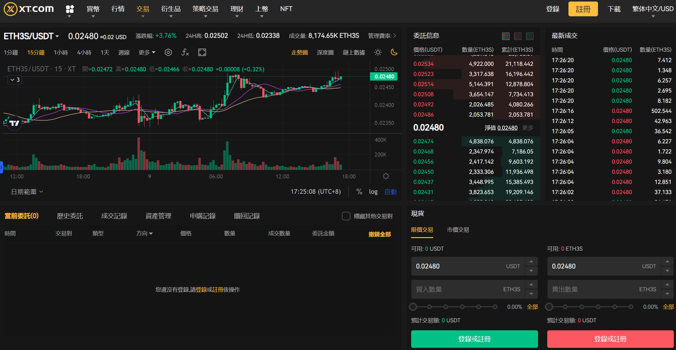Switch to 深度圖 depth chart tab
This screenshot has width=676, height=350.
click(x=325, y=52)
